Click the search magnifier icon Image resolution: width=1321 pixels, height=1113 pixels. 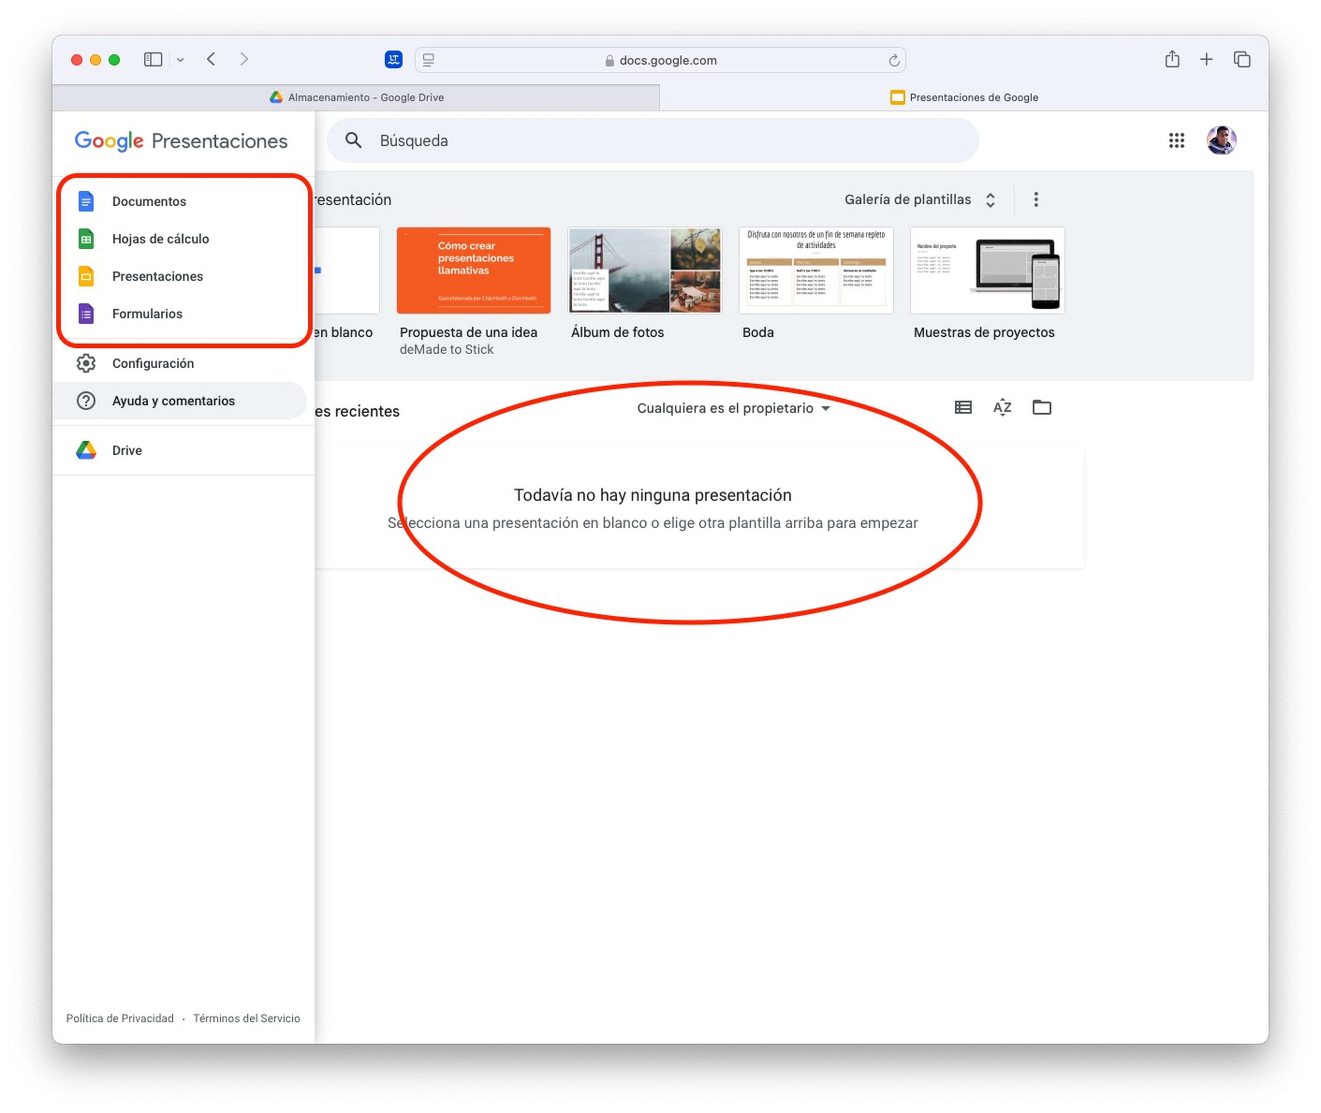point(353,140)
